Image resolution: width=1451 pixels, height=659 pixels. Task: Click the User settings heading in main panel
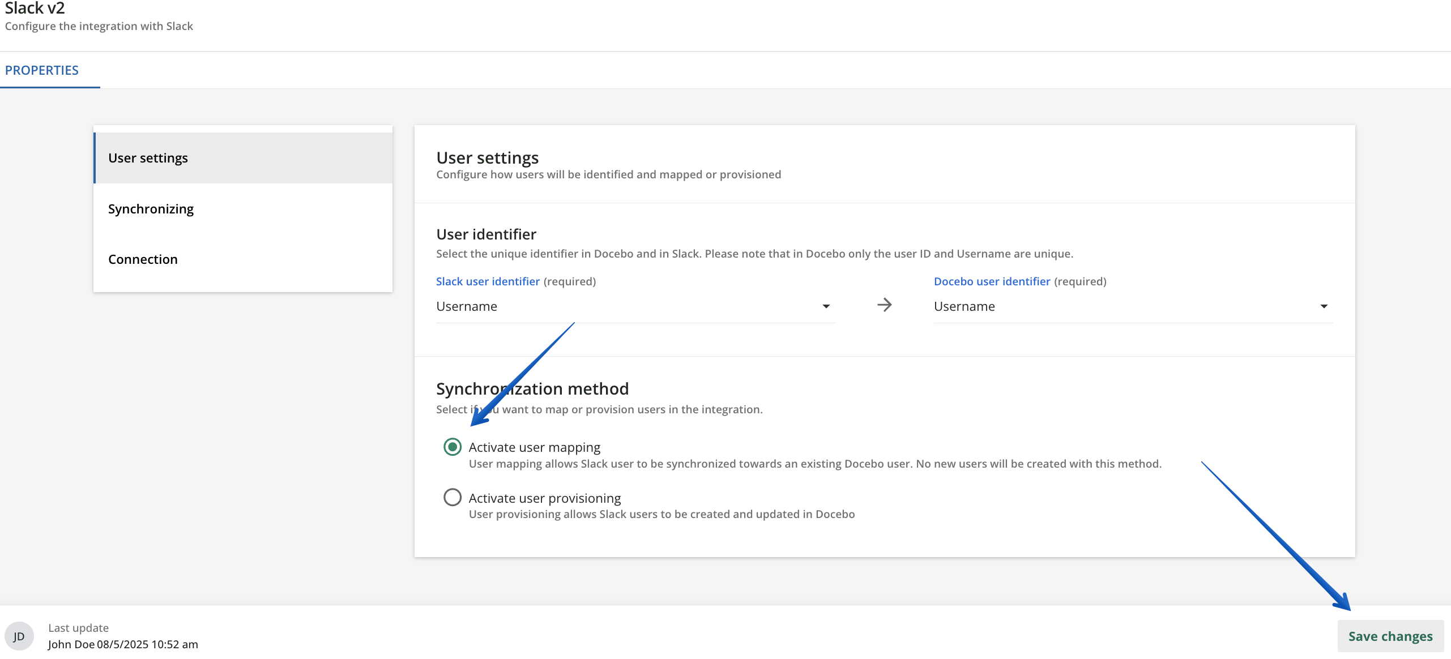(x=487, y=157)
